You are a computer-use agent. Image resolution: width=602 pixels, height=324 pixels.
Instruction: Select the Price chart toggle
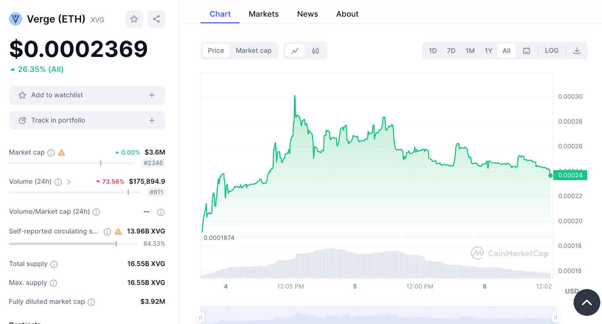coord(216,51)
